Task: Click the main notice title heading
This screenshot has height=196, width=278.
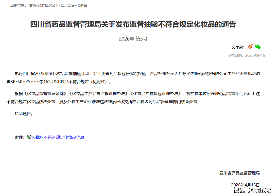Action: click(x=133, y=24)
